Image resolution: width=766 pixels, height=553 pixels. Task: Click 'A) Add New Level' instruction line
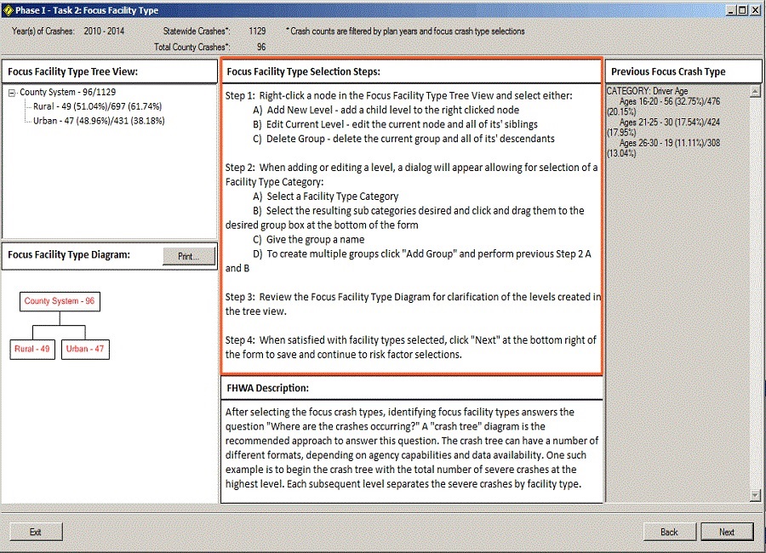[x=386, y=110]
